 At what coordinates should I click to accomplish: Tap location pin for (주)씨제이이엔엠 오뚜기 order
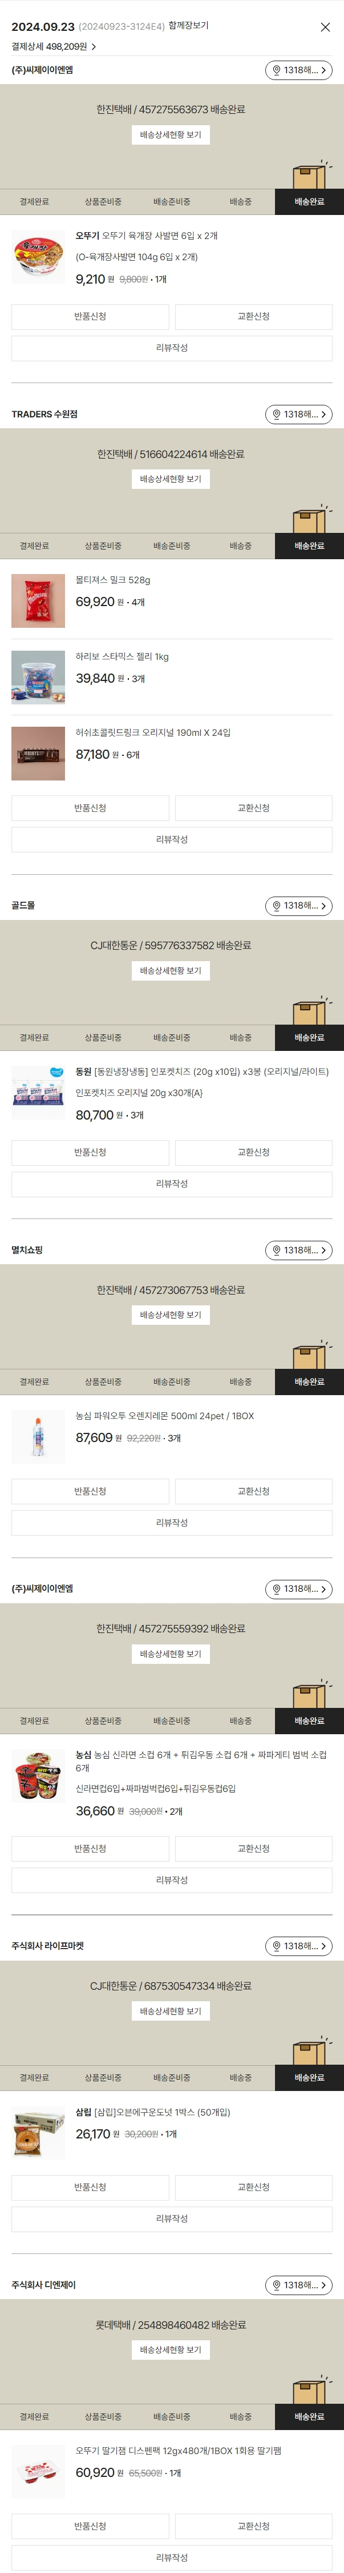(x=298, y=71)
